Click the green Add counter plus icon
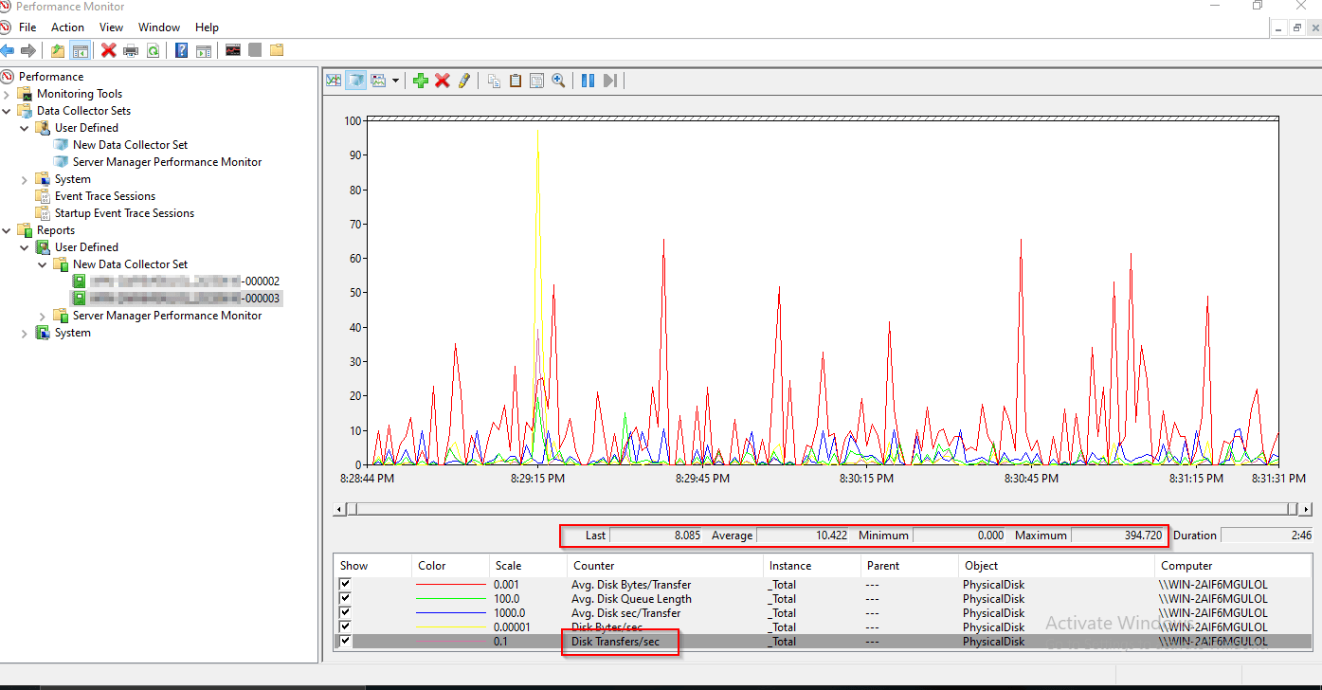This screenshot has height=690, width=1322. coord(421,81)
